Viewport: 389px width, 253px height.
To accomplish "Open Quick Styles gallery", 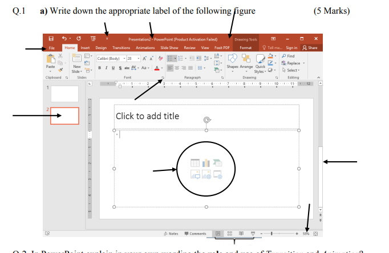I will (260, 64).
